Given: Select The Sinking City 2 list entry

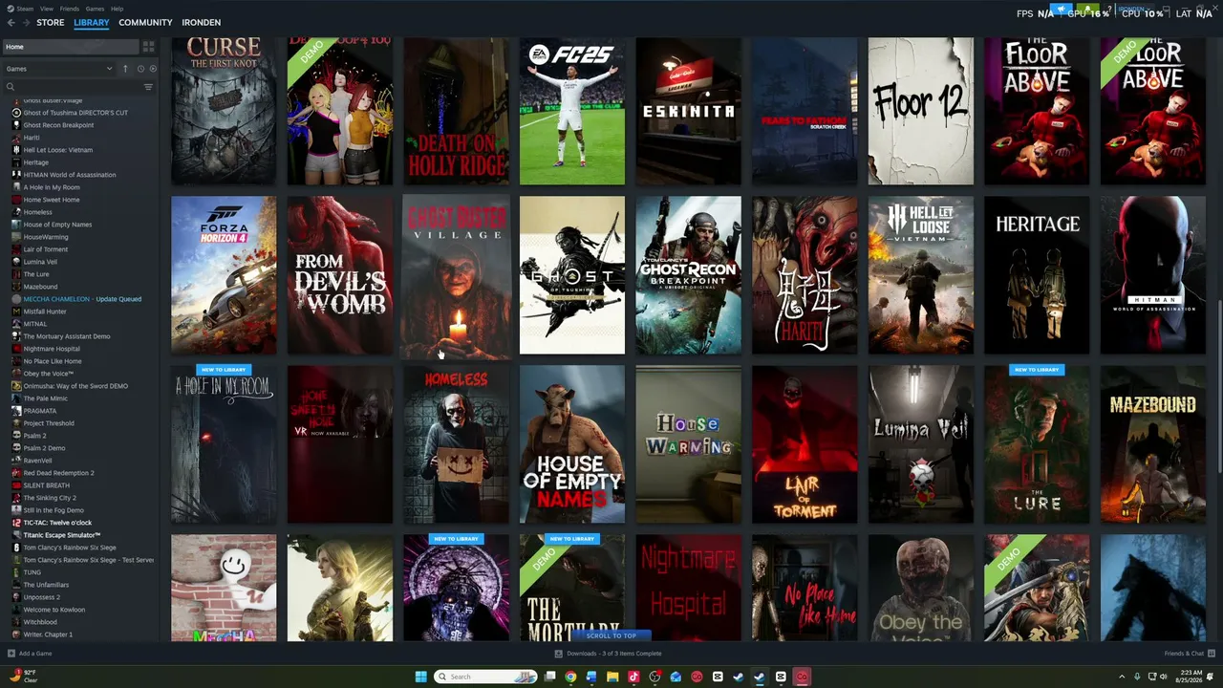Looking at the screenshot, I should 50,498.
